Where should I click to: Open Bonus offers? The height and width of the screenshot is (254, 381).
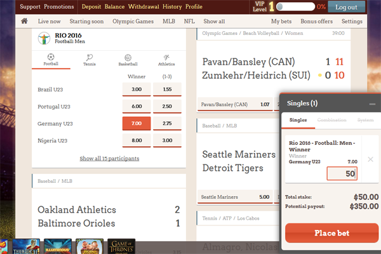click(x=316, y=22)
